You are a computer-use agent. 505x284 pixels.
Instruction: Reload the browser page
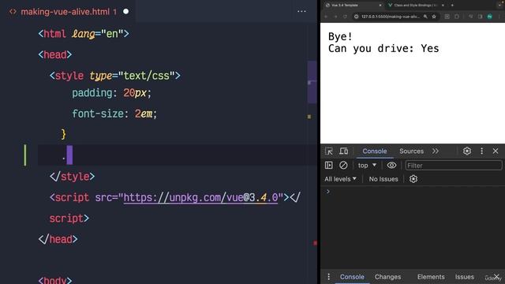[x=345, y=17]
